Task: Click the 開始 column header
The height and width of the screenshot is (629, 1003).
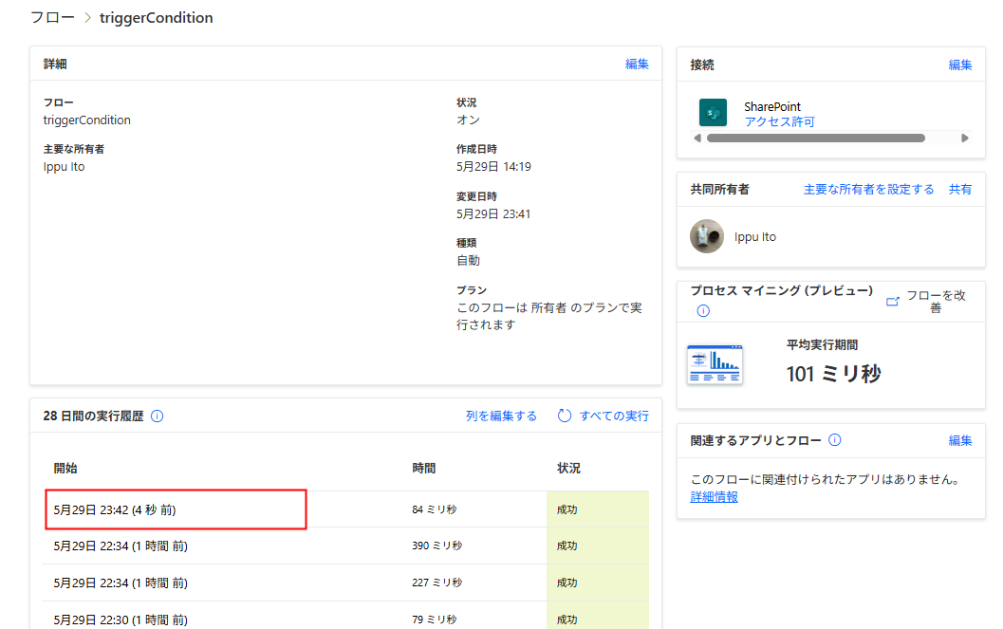Action: 65,469
